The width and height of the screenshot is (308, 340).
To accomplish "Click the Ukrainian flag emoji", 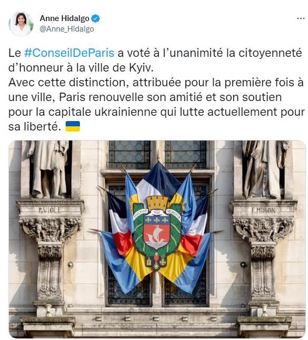I will 73,126.
